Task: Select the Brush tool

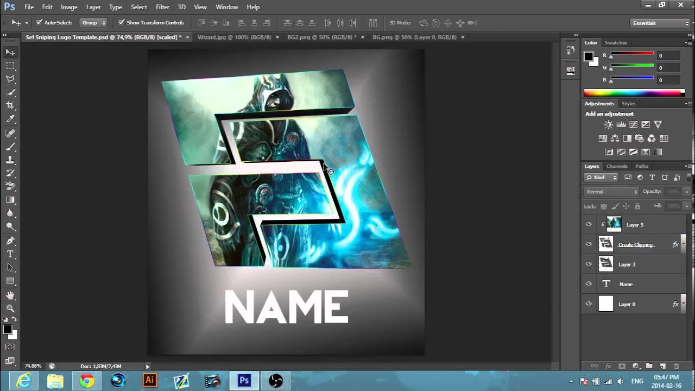Action: click(x=10, y=147)
